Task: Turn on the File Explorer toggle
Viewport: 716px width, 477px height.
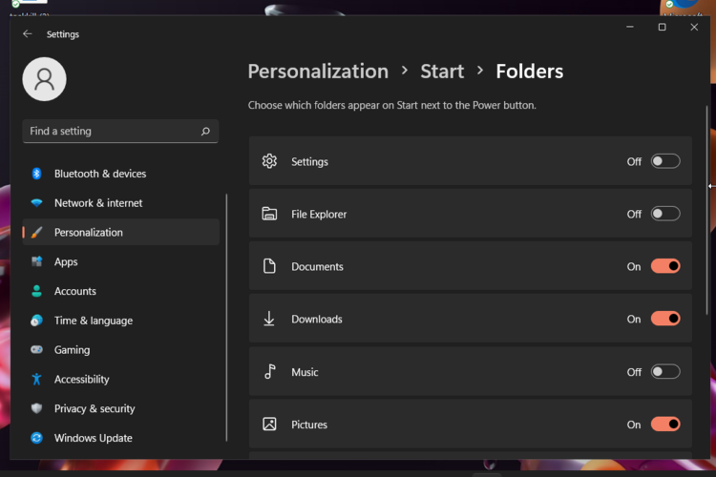Action: pos(665,214)
